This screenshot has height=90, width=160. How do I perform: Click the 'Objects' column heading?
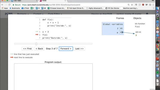click(x=137, y=18)
